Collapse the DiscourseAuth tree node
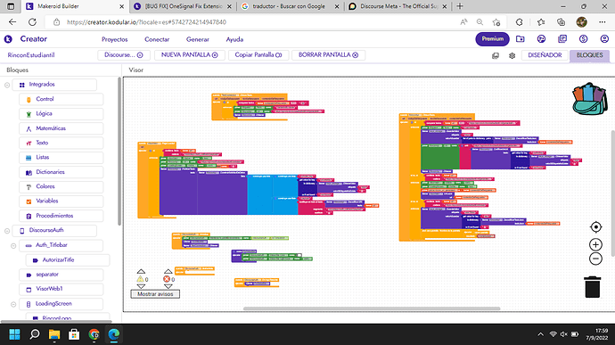The image size is (615, 345). (7, 231)
